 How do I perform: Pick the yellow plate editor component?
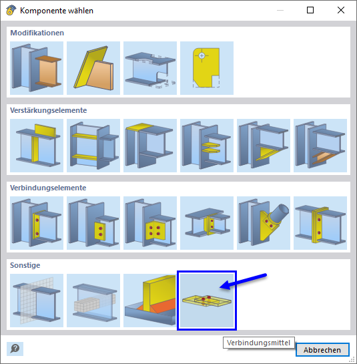click(207, 68)
